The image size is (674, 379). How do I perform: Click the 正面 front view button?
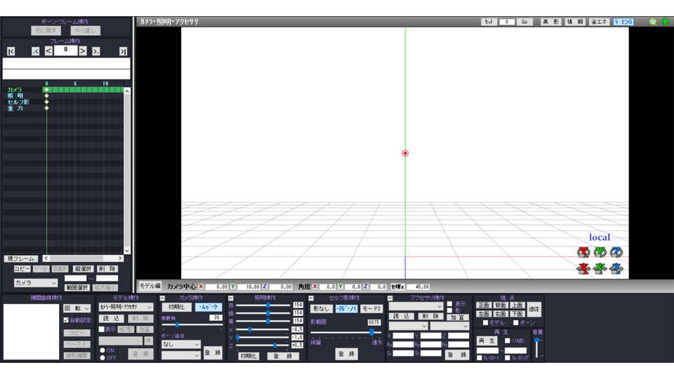(x=484, y=305)
